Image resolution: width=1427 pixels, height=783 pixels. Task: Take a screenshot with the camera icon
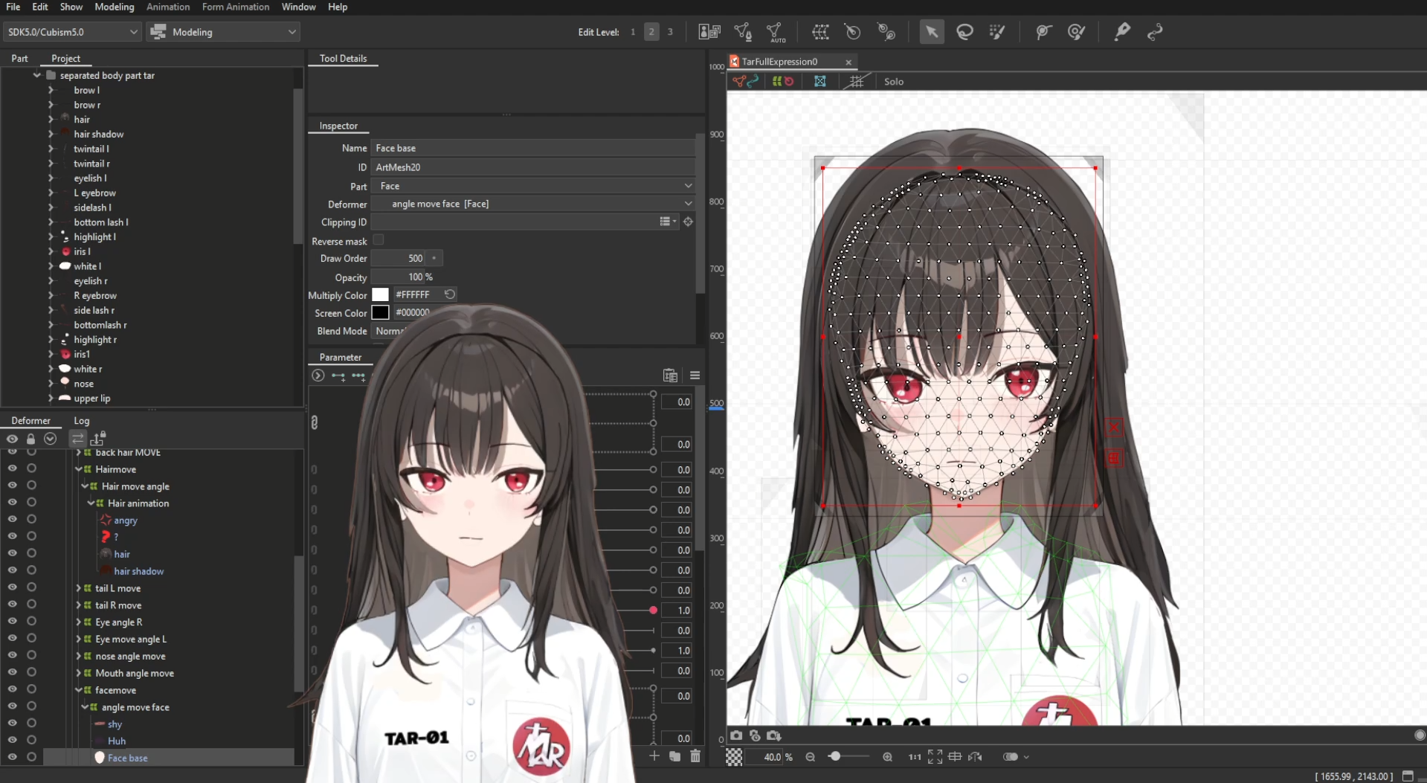pyautogui.click(x=735, y=735)
